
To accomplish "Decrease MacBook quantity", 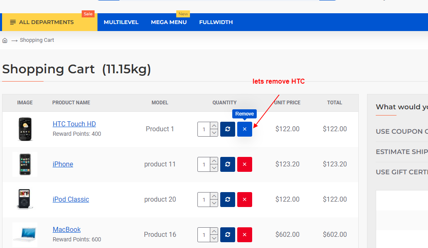I will (214, 238).
